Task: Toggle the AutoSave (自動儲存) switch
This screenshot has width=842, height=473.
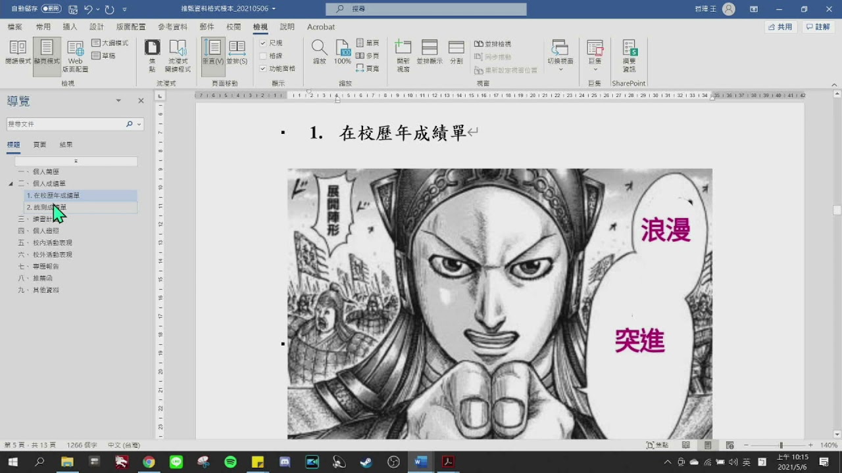Action: click(51, 9)
